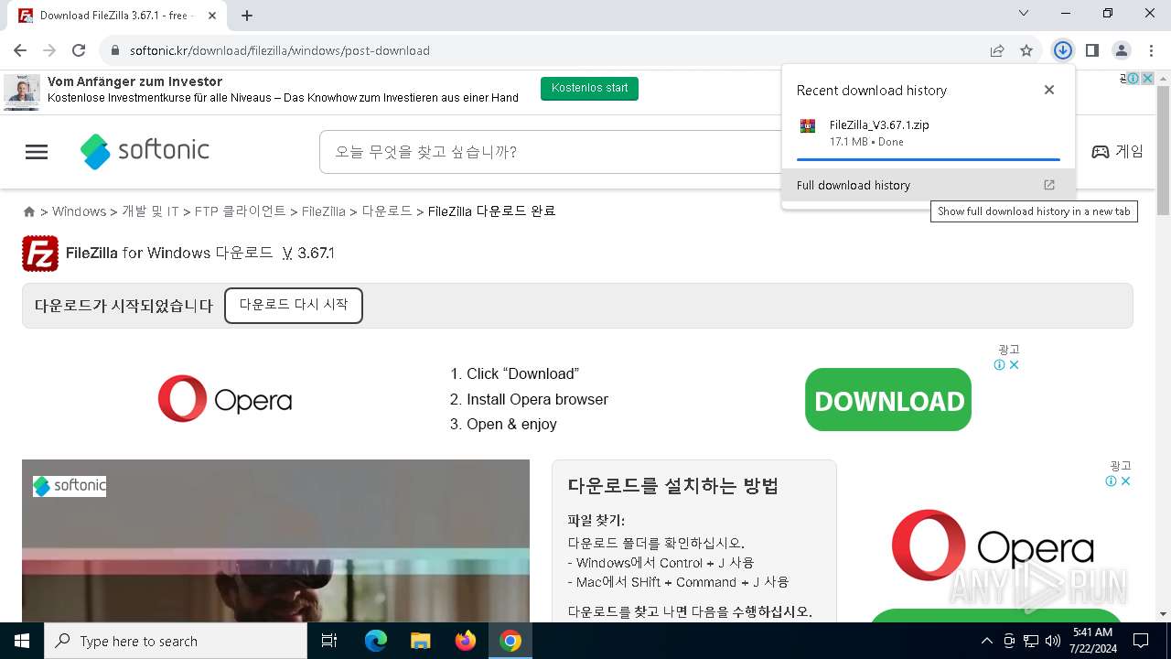Click the open-in-new-tab icon beside Full download history
Screen dimensions: 1171x659
point(1049,185)
